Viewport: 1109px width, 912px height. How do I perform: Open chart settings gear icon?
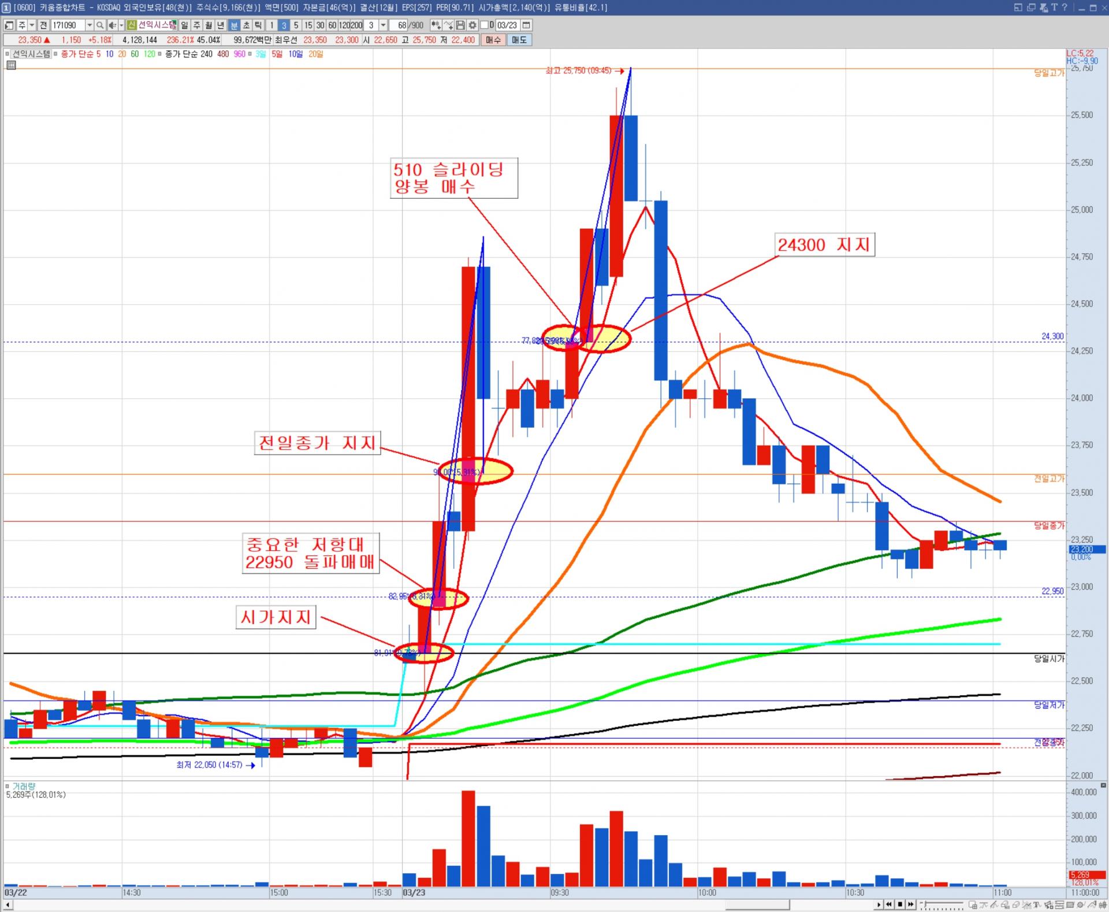coord(472,25)
